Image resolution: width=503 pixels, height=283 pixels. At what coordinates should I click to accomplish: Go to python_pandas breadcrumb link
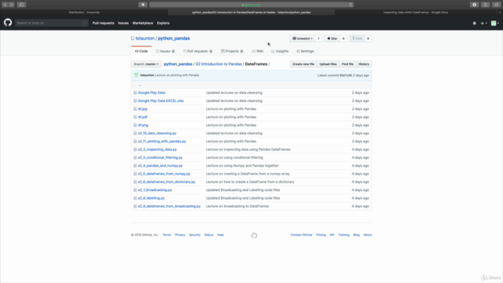click(x=178, y=64)
